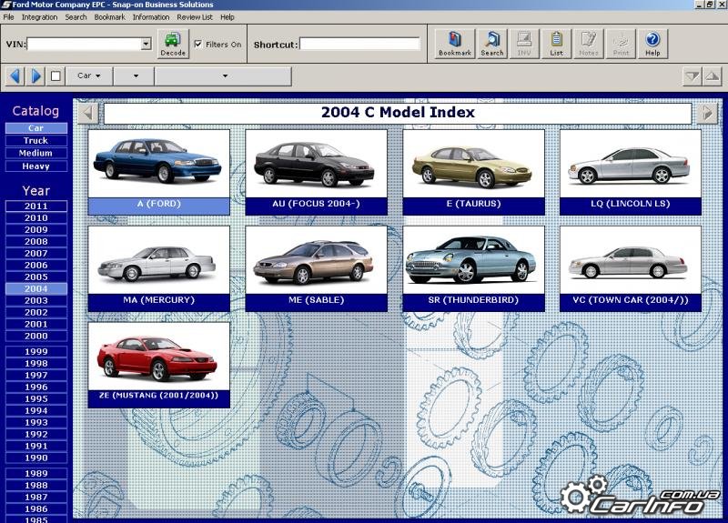The width and height of the screenshot is (728, 523).
Task: Choose year 2010
Action: click(x=36, y=218)
